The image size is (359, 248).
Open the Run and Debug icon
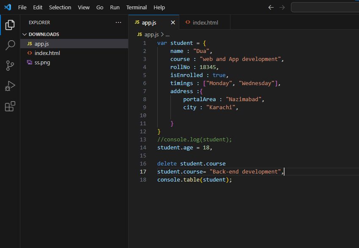(x=10, y=86)
